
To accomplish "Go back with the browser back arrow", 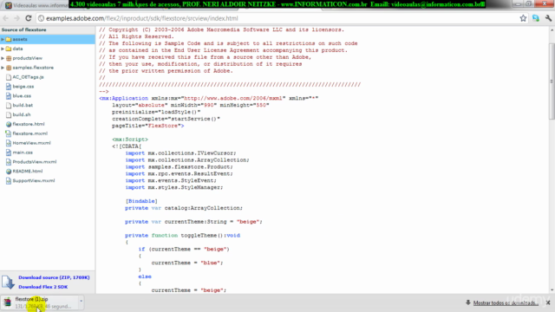I will [x=6, y=18].
